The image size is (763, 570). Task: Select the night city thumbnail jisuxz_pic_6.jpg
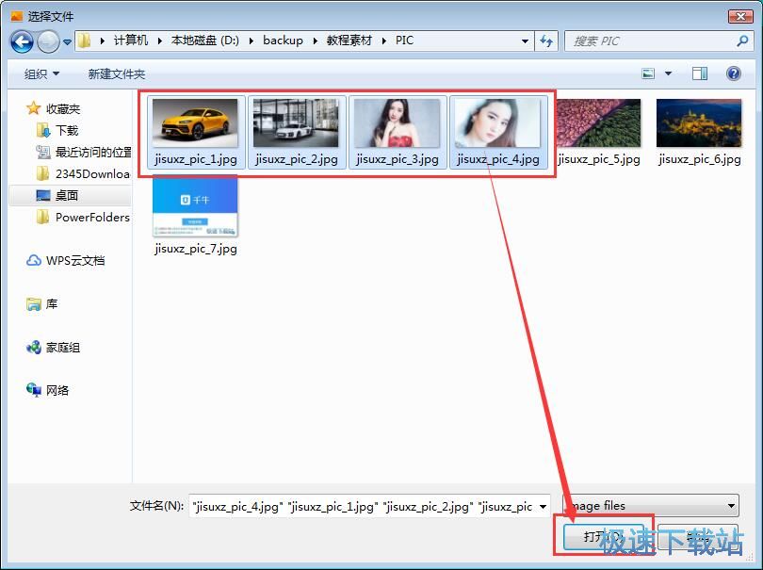pyautogui.click(x=699, y=123)
